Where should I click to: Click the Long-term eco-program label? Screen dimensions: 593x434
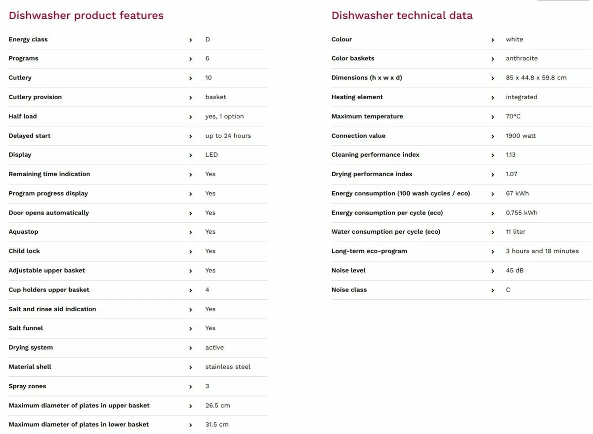tap(369, 251)
